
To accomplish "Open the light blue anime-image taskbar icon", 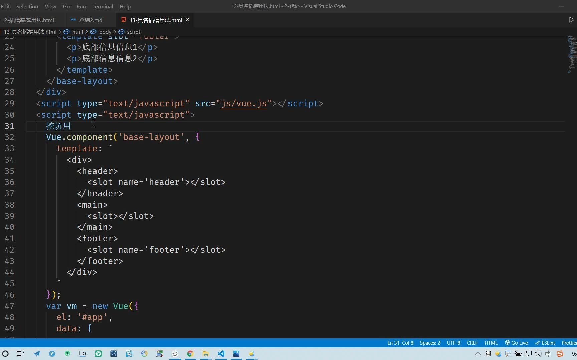I will tap(129, 354).
